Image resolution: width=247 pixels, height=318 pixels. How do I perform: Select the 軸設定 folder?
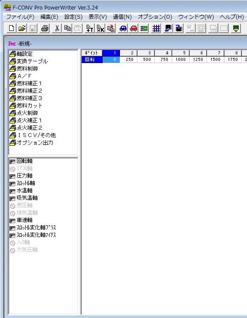21,54
